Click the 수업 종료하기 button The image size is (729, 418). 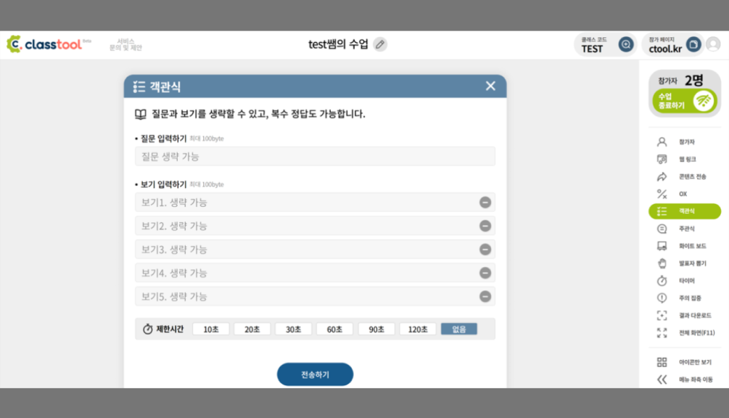(x=684, y=101)
